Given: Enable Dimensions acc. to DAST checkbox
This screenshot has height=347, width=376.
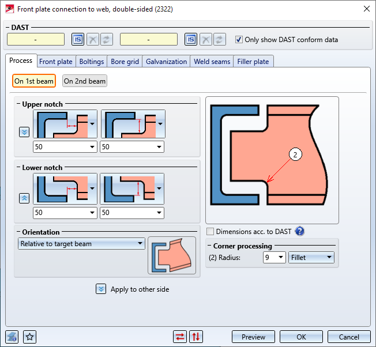Looking at the screenshot, I should [x=210, y=232].
